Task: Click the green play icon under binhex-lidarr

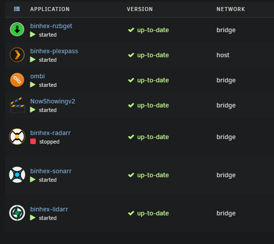Action: (x=33, y=218)
